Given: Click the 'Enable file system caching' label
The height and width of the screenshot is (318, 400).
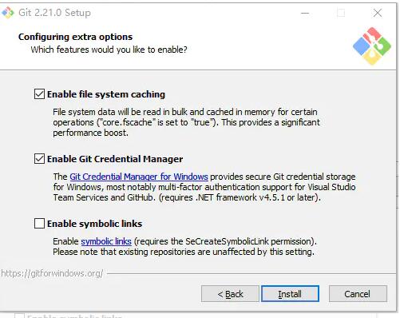Looking at the screenshot, I should 106,94.
